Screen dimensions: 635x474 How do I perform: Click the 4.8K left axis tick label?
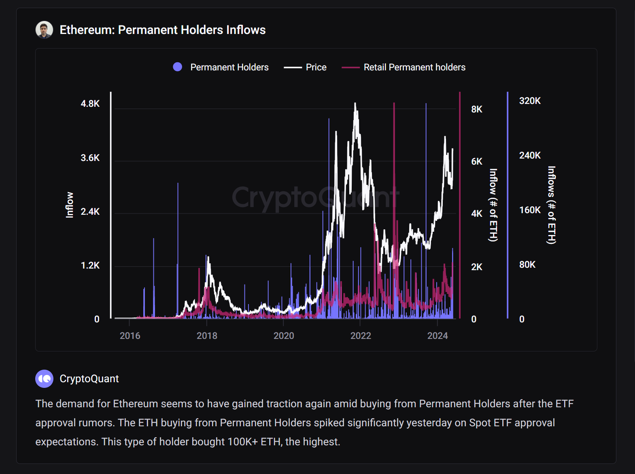[90, 104]
